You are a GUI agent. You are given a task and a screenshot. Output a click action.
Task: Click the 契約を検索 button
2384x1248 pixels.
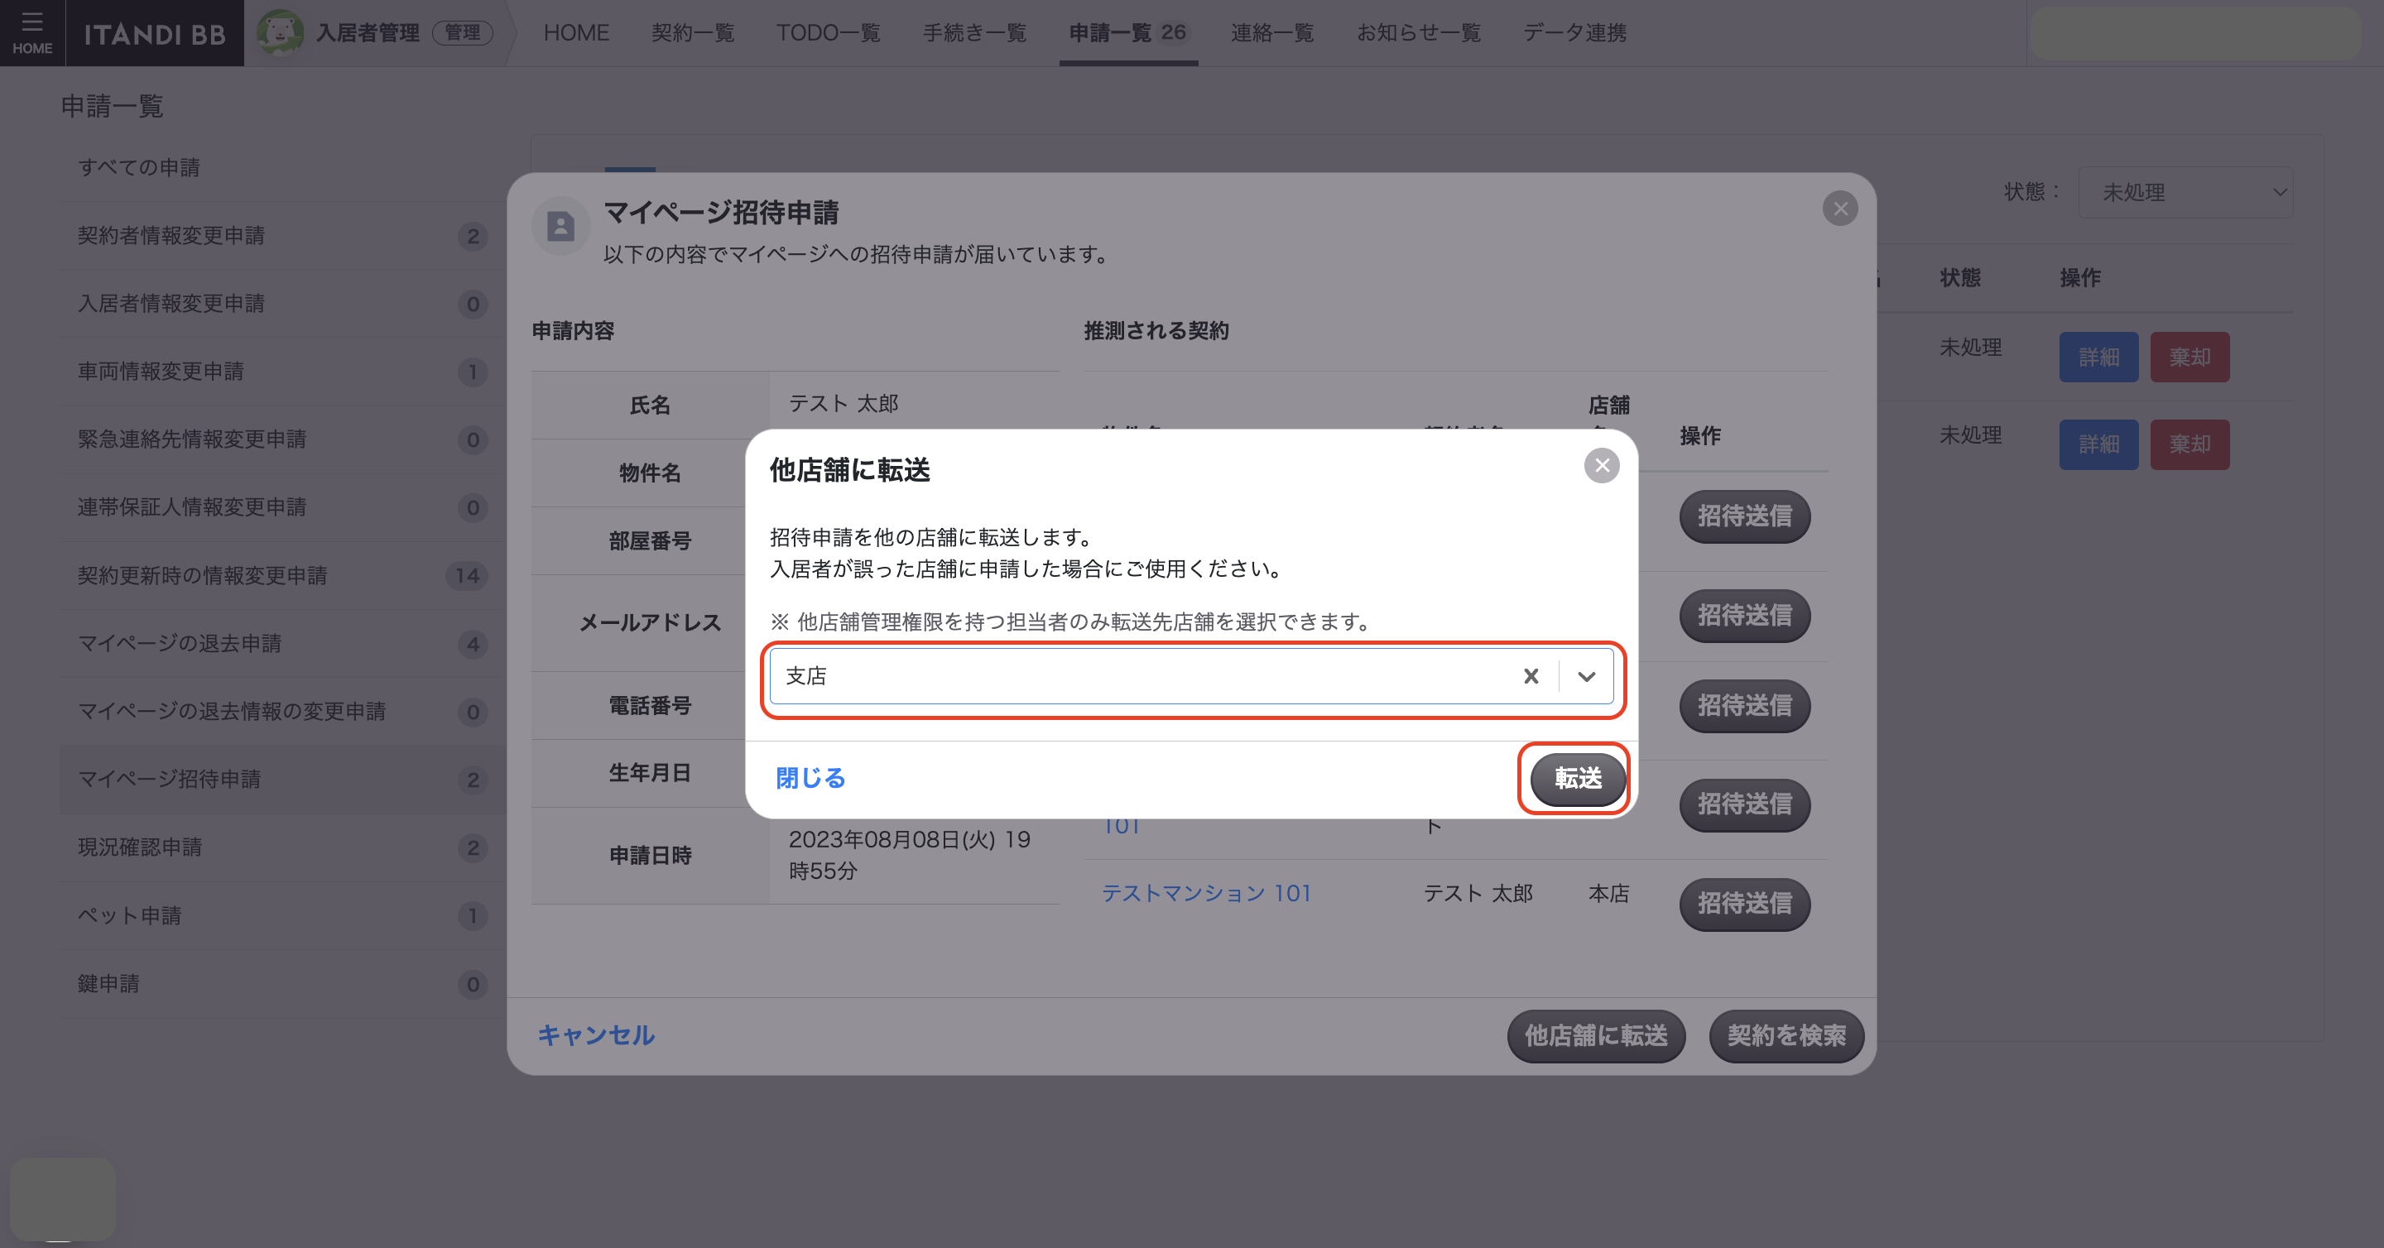coord(1786,1036)
